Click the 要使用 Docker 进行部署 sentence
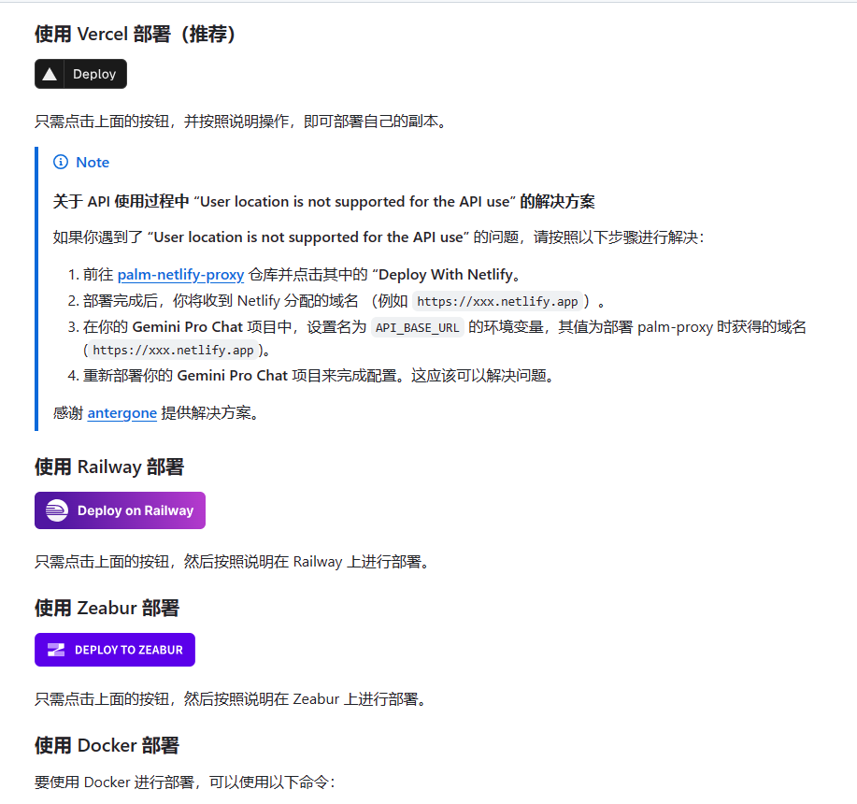The width and height of the screenshot is (857, 804). click(x=185, y=782)
